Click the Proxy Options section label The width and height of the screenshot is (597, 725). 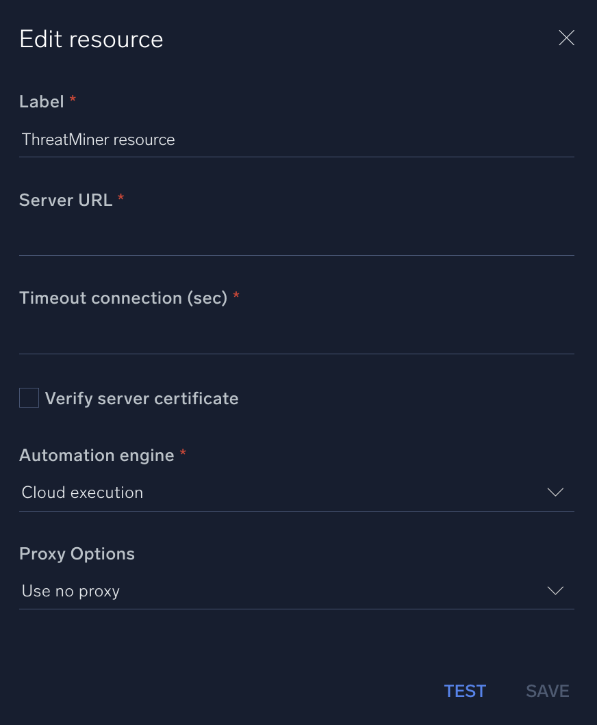coord(77,553)
